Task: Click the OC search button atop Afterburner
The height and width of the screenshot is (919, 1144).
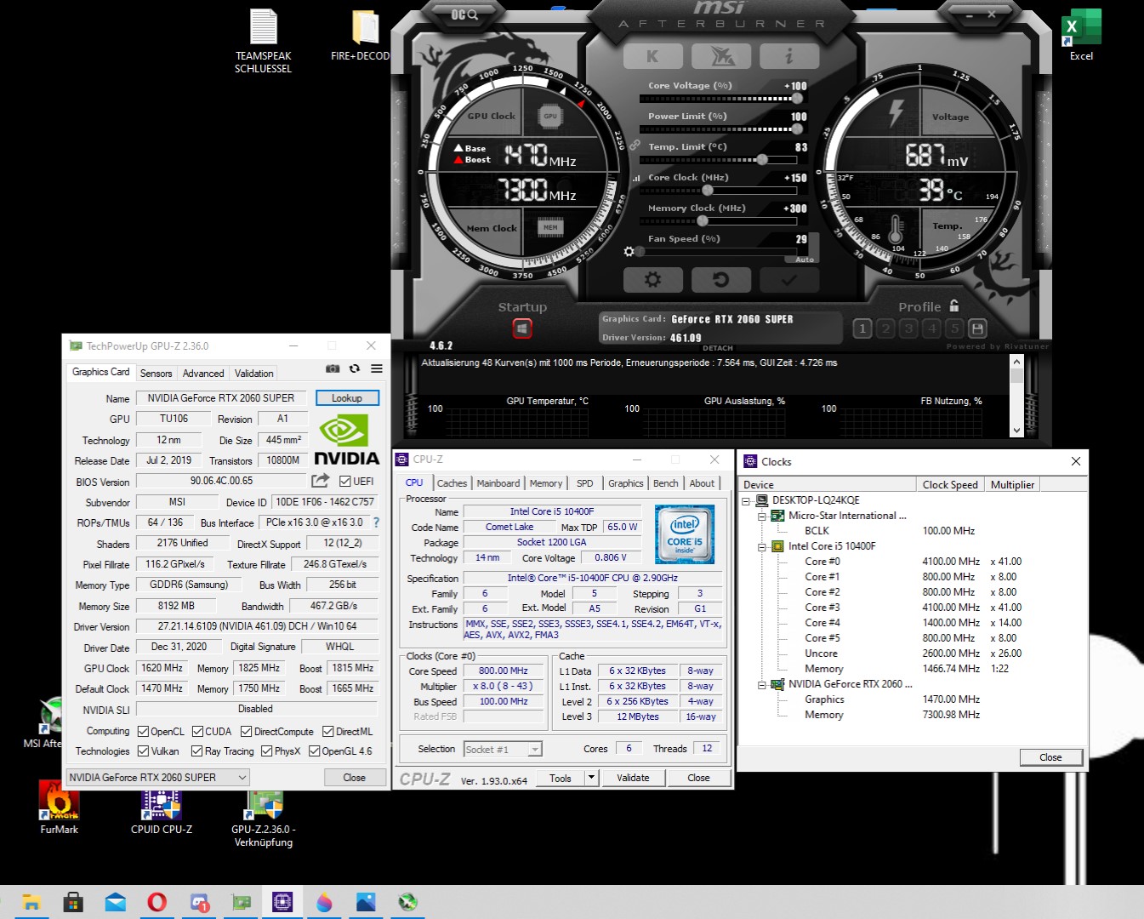Action: click(464, 14)
